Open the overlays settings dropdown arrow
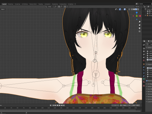The image size is (152, 114). (127, 9)
